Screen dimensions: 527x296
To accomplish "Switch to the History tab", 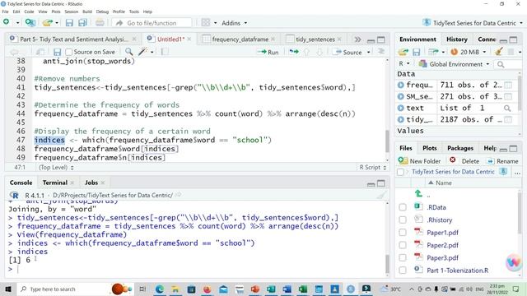I will [457, 39].
